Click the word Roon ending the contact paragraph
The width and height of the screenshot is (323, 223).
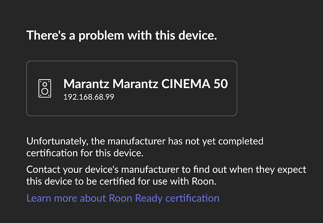(204, 181)
